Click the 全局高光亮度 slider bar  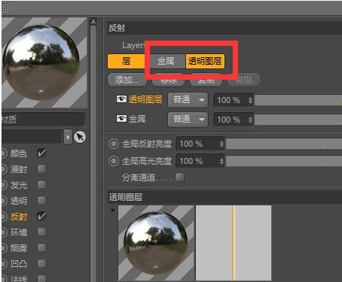[x=284, y=161]
